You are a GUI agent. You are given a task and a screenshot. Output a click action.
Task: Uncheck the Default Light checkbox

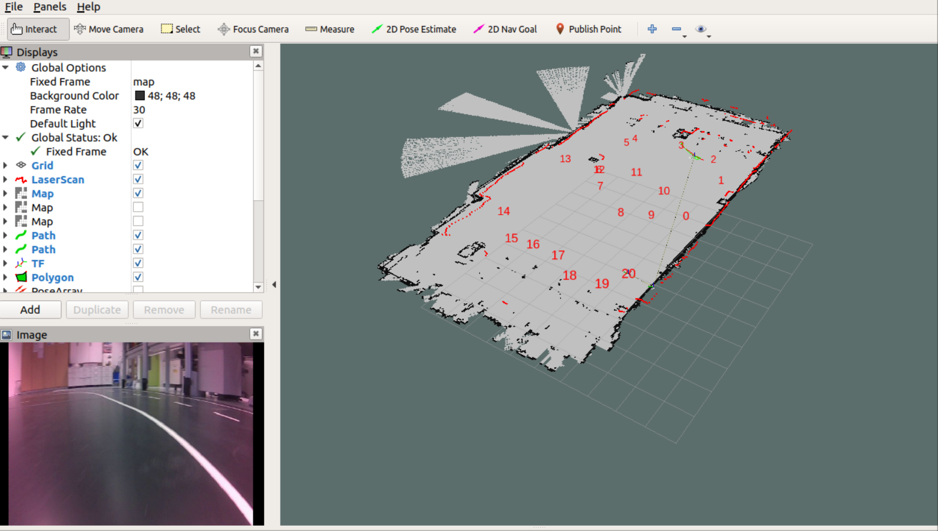click(138, 124)
